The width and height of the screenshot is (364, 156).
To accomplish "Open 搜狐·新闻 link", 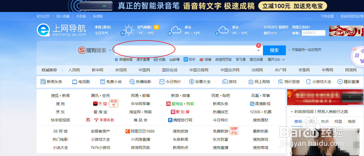I will point(60,96).
